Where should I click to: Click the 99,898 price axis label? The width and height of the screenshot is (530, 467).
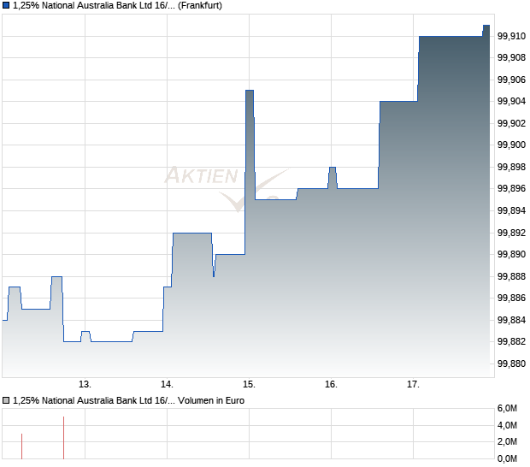(x=511, y=167)
